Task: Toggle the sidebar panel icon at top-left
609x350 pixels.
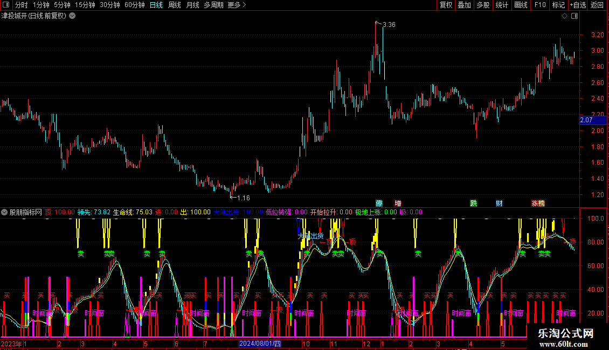Action: click(x=6, y=5)
